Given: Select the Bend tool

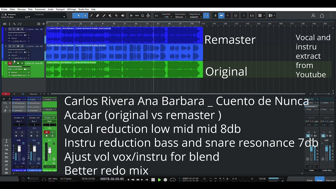Looking at the screenshot, I should click(116, 16).
